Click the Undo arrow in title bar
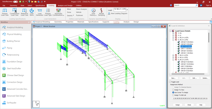Image resolution: width=212 pixels, height=109 pixels. point(38,2)
